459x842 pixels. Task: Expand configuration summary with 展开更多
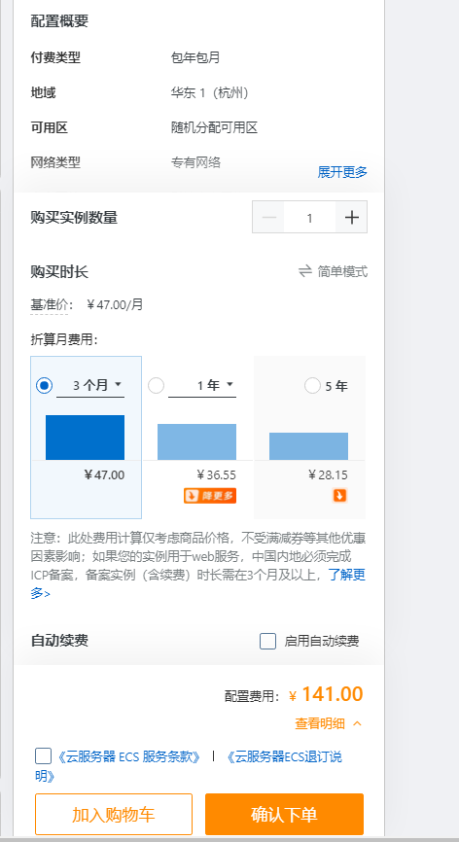(x=342, y=172)
